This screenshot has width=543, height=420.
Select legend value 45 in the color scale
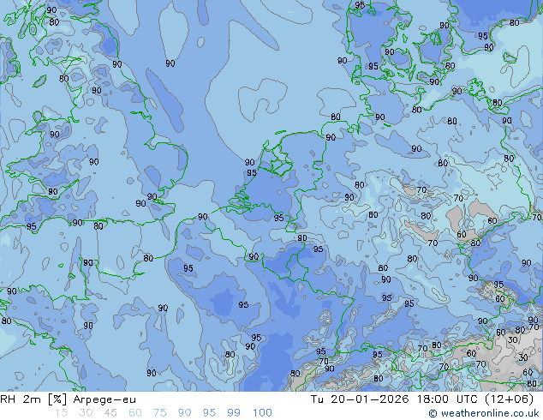point(110,413)
